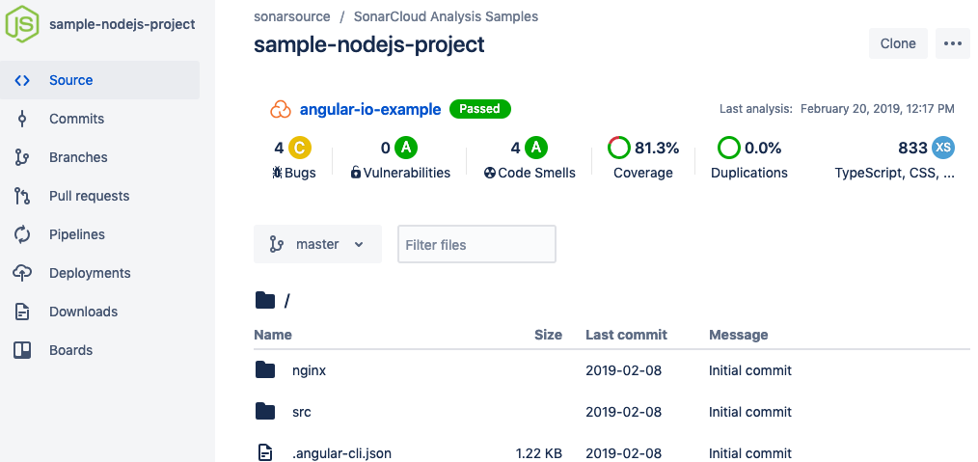Click the Bugs C rating badge

point(300,148)
